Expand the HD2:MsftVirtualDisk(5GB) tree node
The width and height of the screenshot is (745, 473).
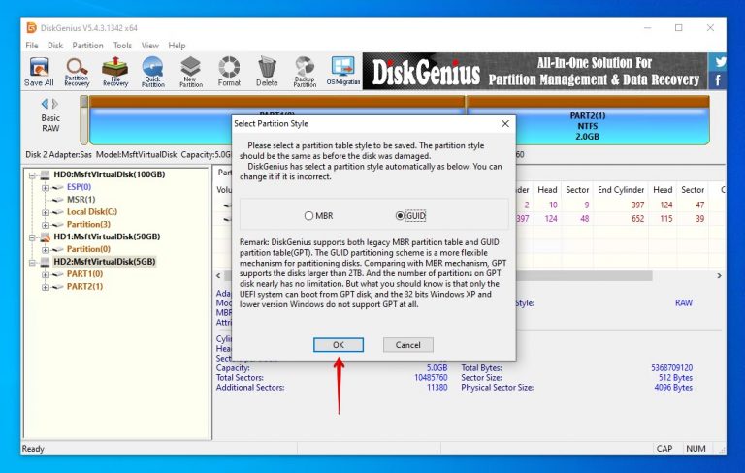(32, 262)
